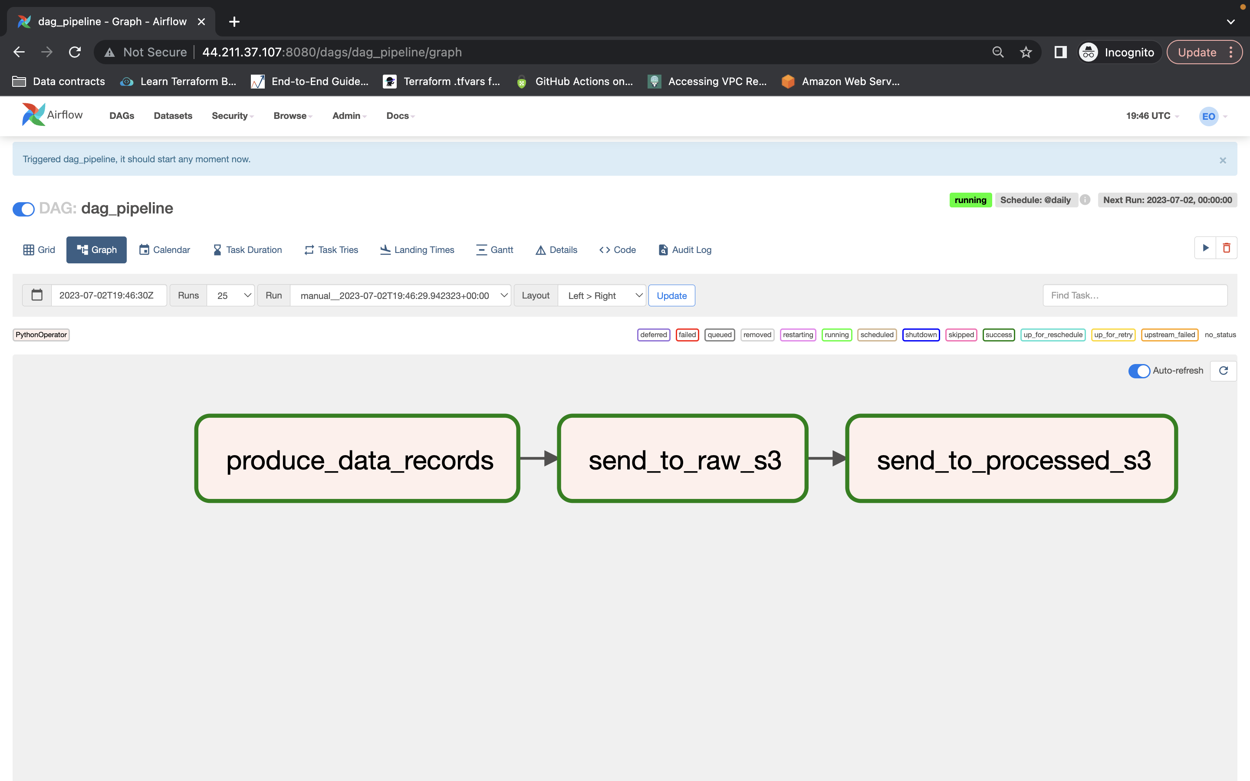1250x781 pixels.
Task: Click the Find Task search field
Action: tap(1134, 295)
